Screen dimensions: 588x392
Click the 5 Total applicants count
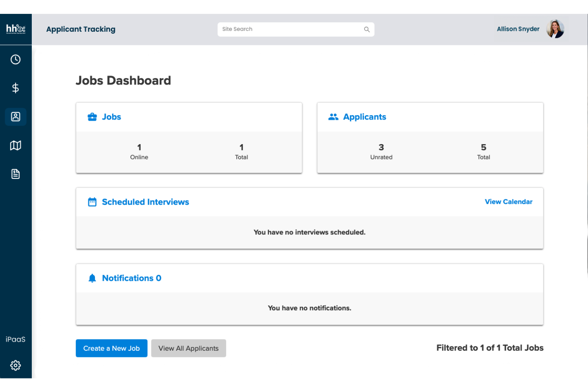pos(484,152)
